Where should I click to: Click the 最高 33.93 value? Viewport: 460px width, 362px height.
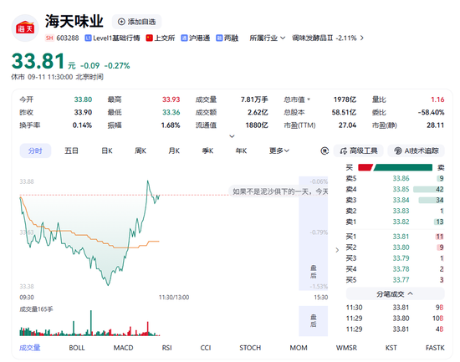171,99
